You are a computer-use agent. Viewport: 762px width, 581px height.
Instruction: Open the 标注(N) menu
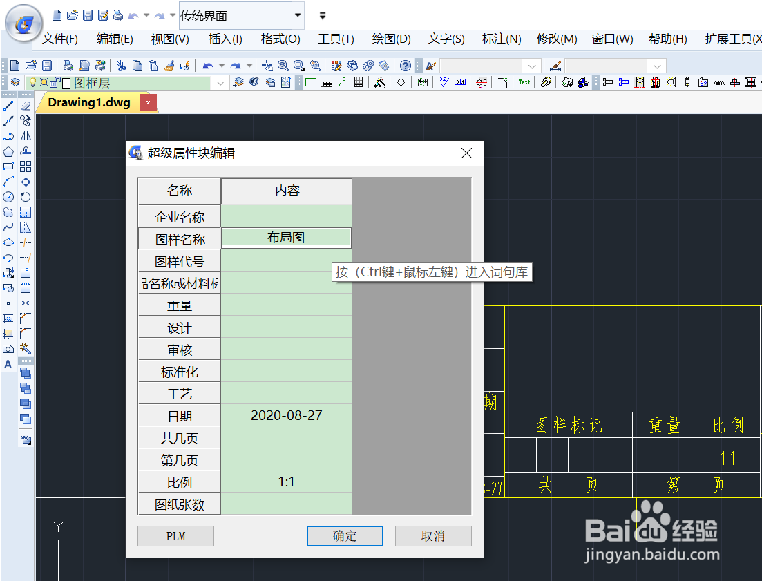point(502,39)
